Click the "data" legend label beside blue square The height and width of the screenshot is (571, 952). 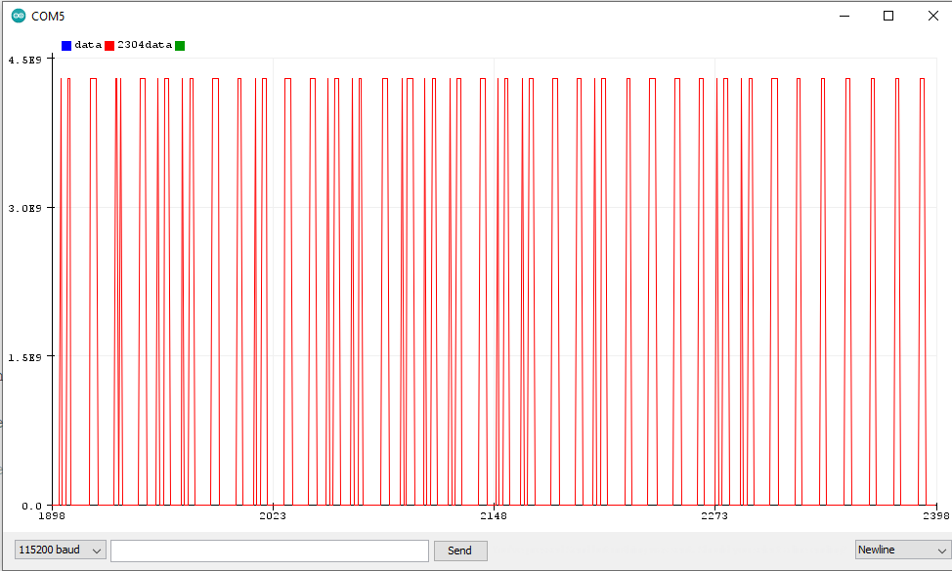(x=88, y=45)
